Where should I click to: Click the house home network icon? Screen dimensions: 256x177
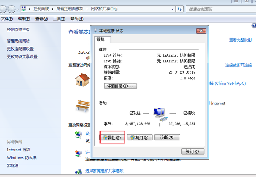tap(82, 80)
